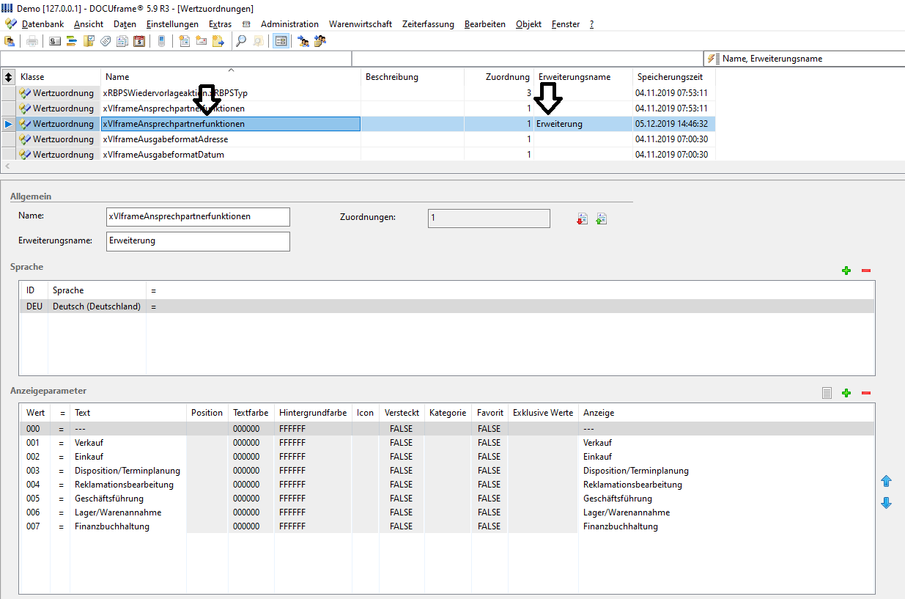Click the lightning filter icon beside Name, Erweiterungsname

pos(714,59)
